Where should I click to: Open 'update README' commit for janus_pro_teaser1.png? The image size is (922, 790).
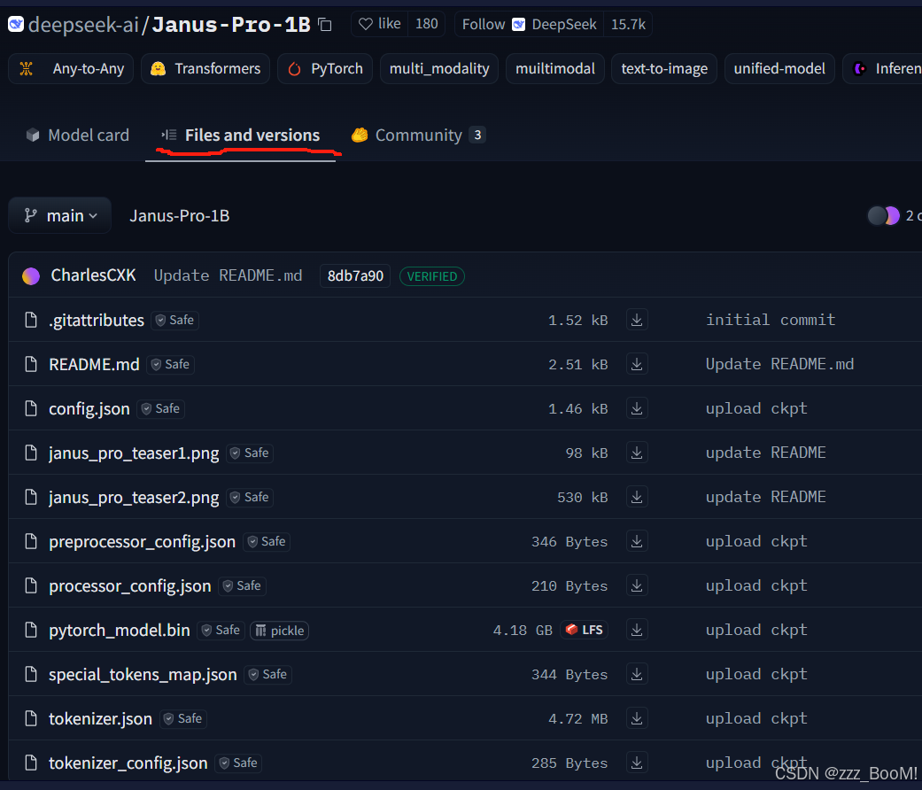(765, 453)
